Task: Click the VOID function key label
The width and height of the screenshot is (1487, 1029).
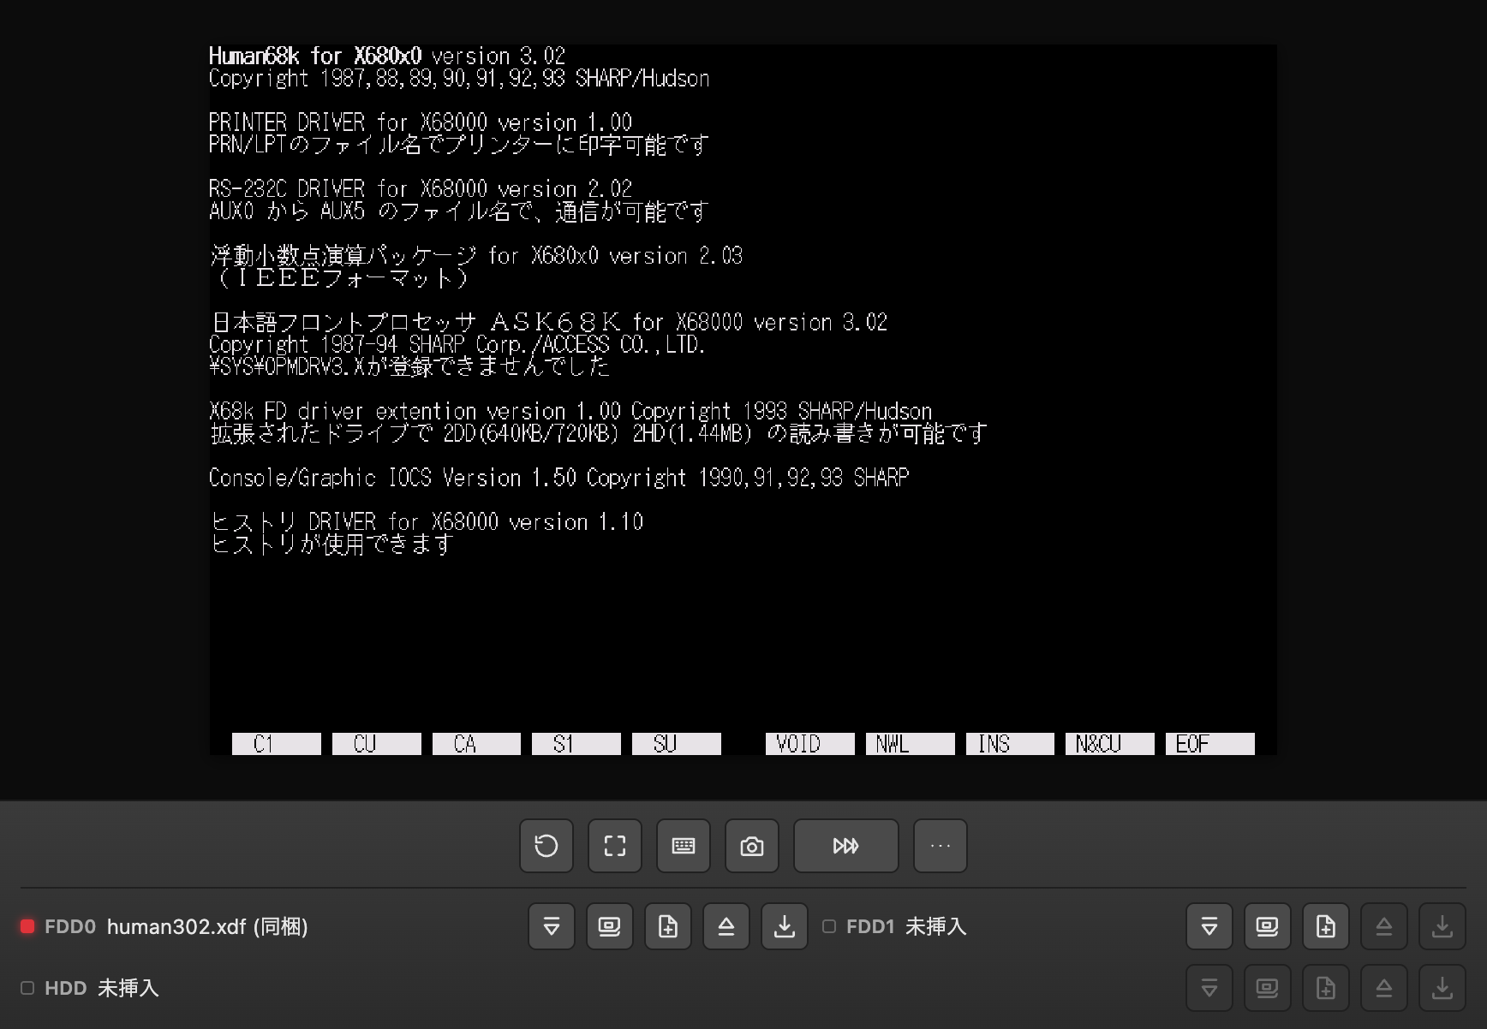Action: (x=810, y=744)
